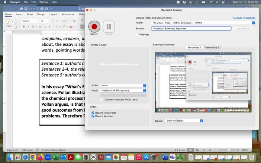This screenshot has width=261, height=163.
Task: Open Finder from the Dock
Action: [x=10, y=157]
